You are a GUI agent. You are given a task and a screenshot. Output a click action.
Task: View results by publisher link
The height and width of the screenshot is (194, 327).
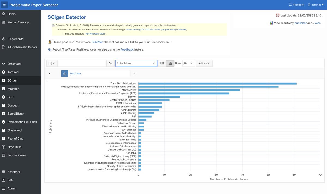300,23
